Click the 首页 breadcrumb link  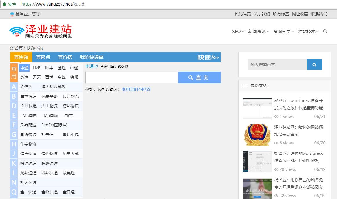coord(19,48)
